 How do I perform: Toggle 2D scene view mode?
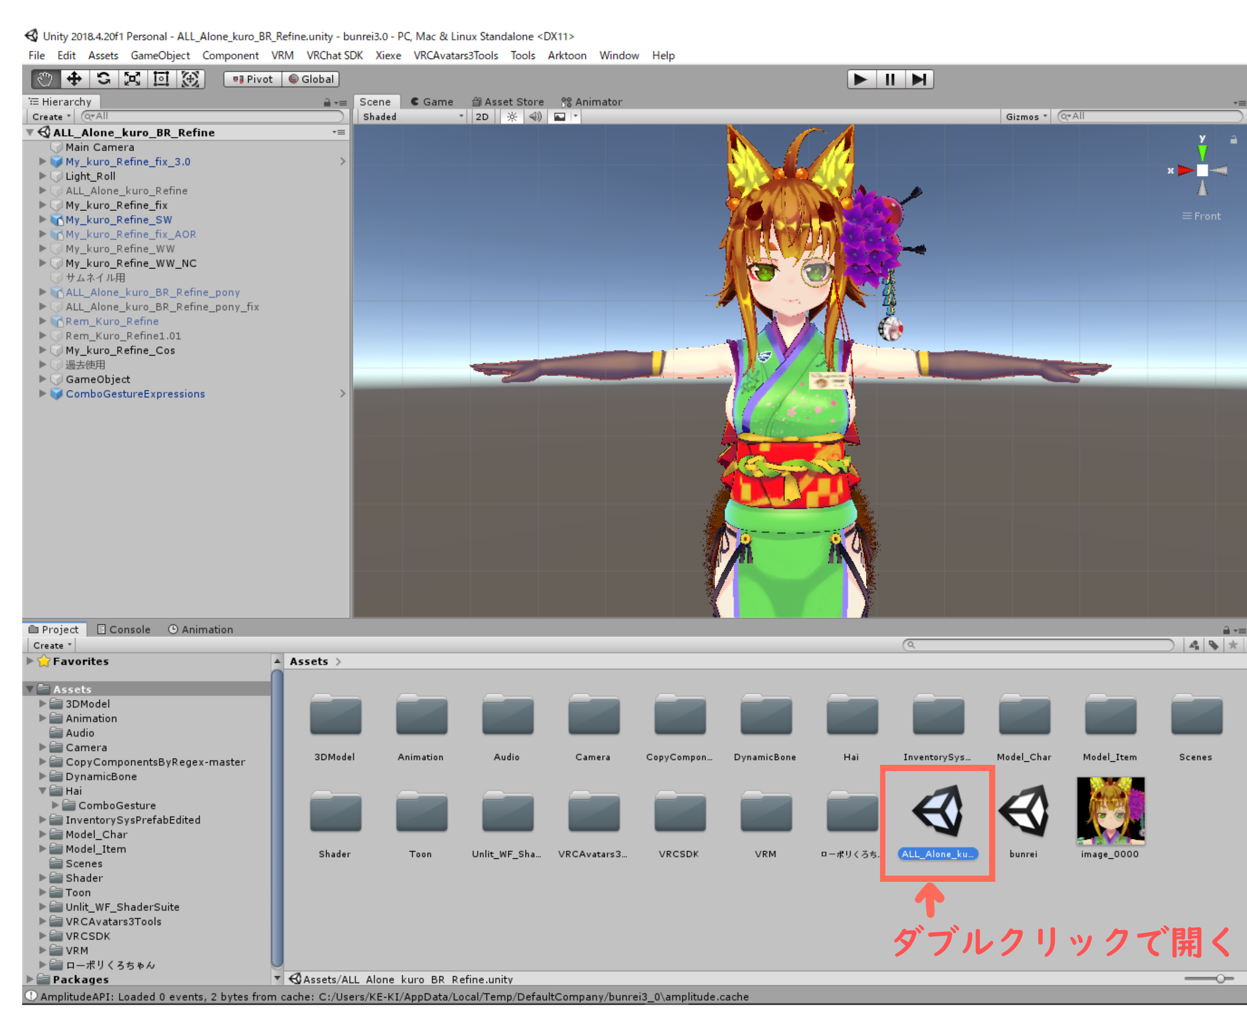(x=482, y=117)
